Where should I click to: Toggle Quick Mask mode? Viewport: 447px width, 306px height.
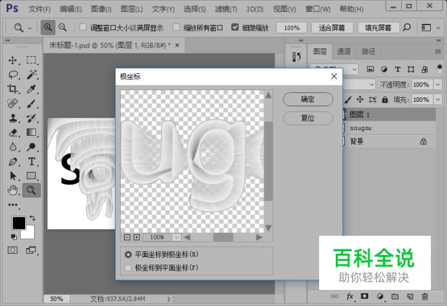coord(12,250)
